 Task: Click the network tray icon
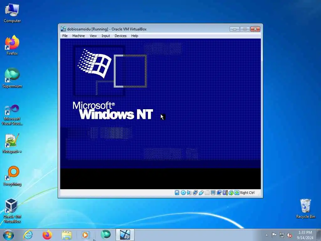pyautogui.click(x=282, y=235)
